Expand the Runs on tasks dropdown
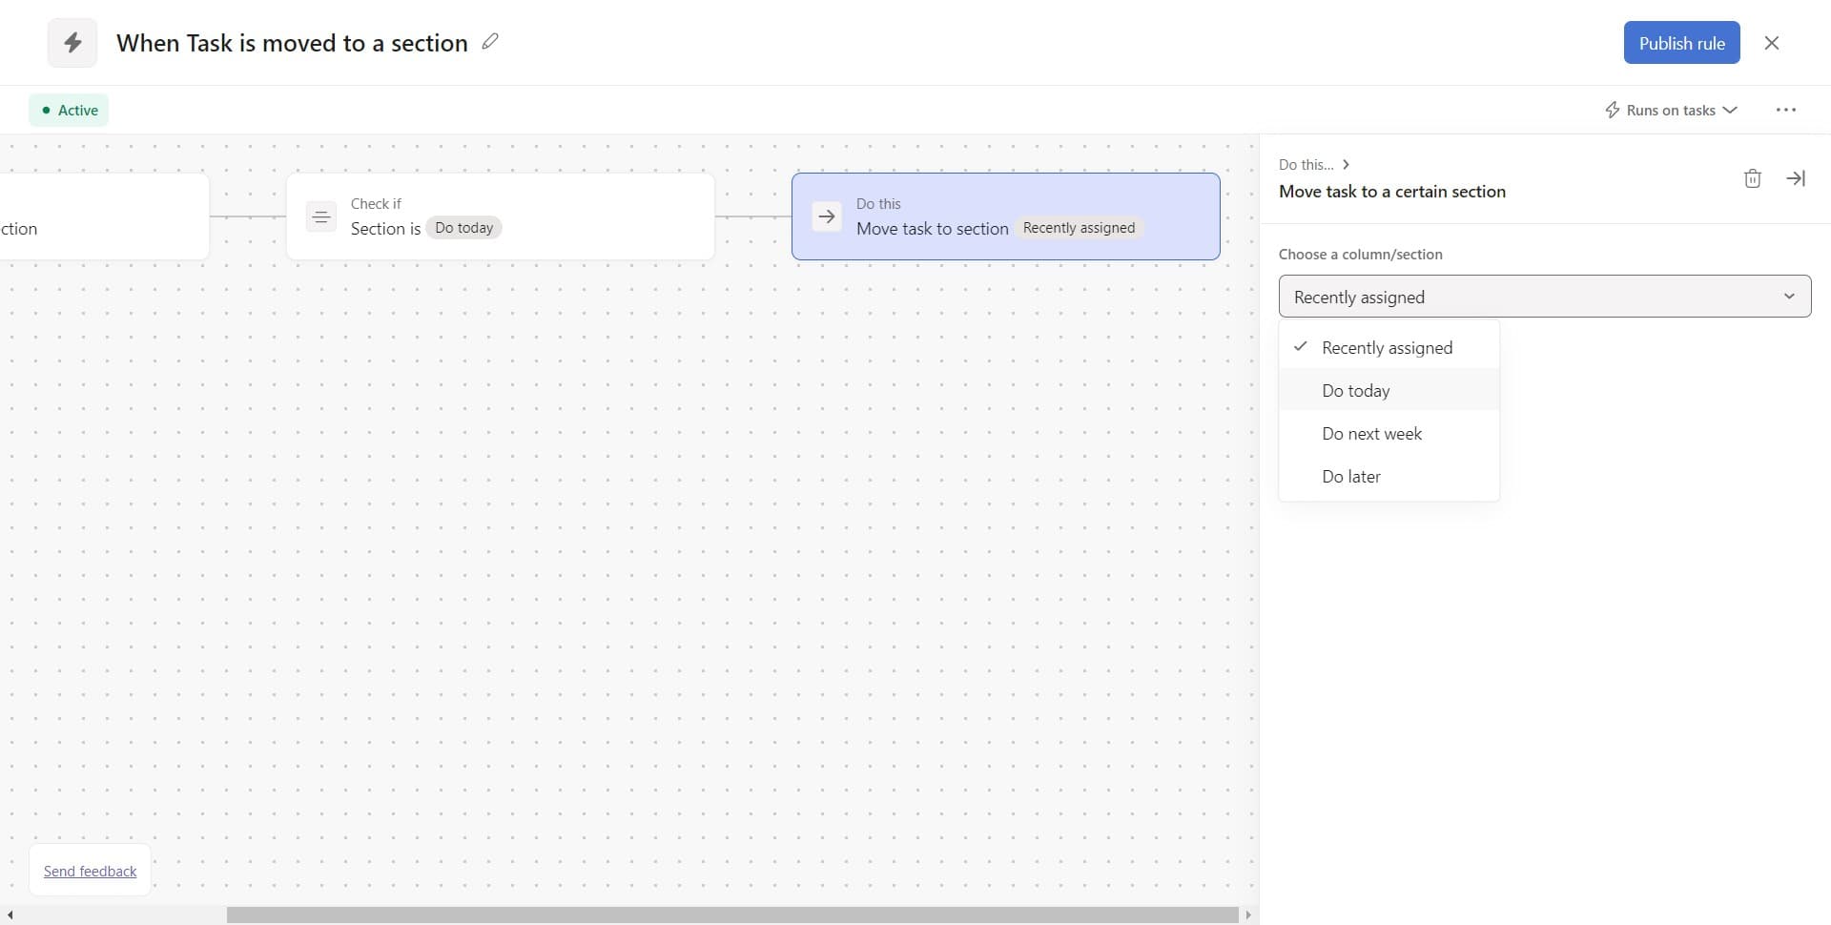This screenshot has width=1831, height=925. pyautogui.click(x=1671, y=111)
